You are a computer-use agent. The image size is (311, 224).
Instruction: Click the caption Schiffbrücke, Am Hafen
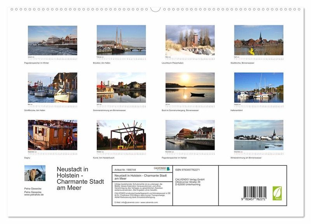pos(35,110)
